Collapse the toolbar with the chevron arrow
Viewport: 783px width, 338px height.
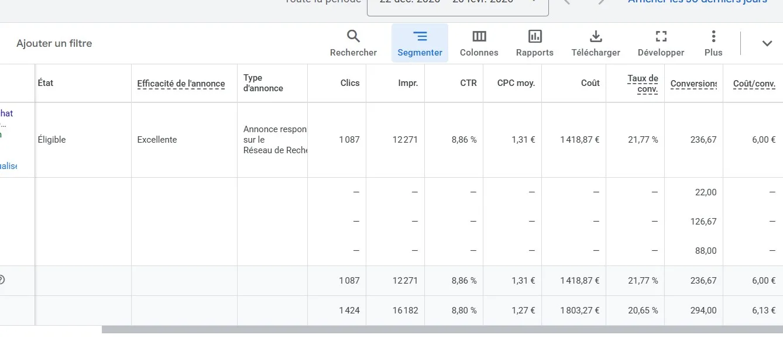tap(767, 43)
